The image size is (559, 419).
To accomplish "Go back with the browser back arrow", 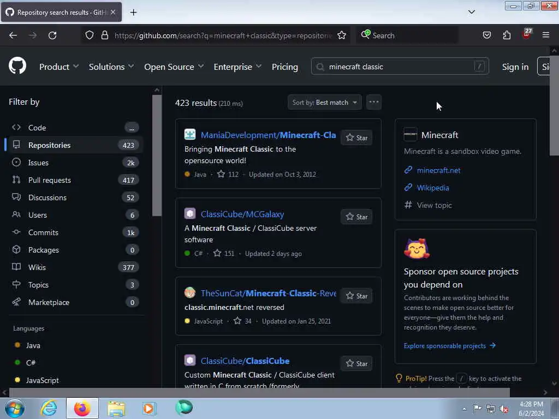I will (x=13, y=35).
